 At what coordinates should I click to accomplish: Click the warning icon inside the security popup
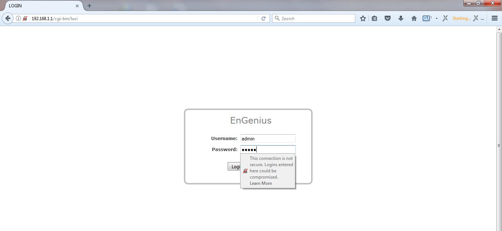[245, 171]
